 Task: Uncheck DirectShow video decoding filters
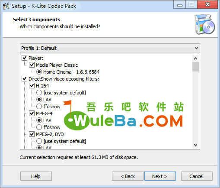[x=24, y=79]
